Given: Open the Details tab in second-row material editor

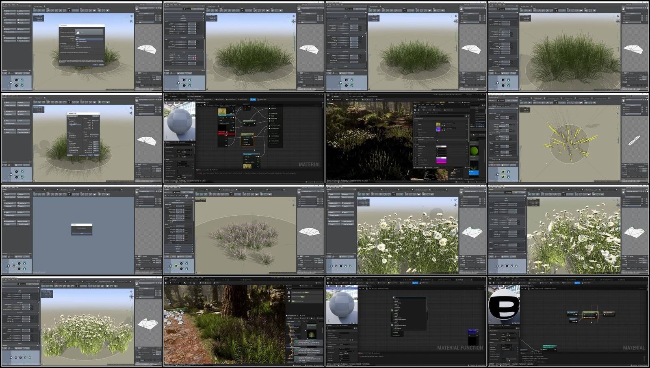Looking at the screenshot, I should 168,142.
